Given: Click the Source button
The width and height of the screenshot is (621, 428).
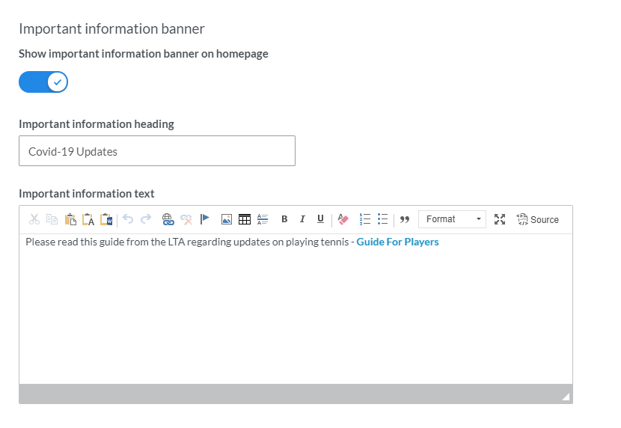Looking at the screenshot, I should (x=537, y=219).
